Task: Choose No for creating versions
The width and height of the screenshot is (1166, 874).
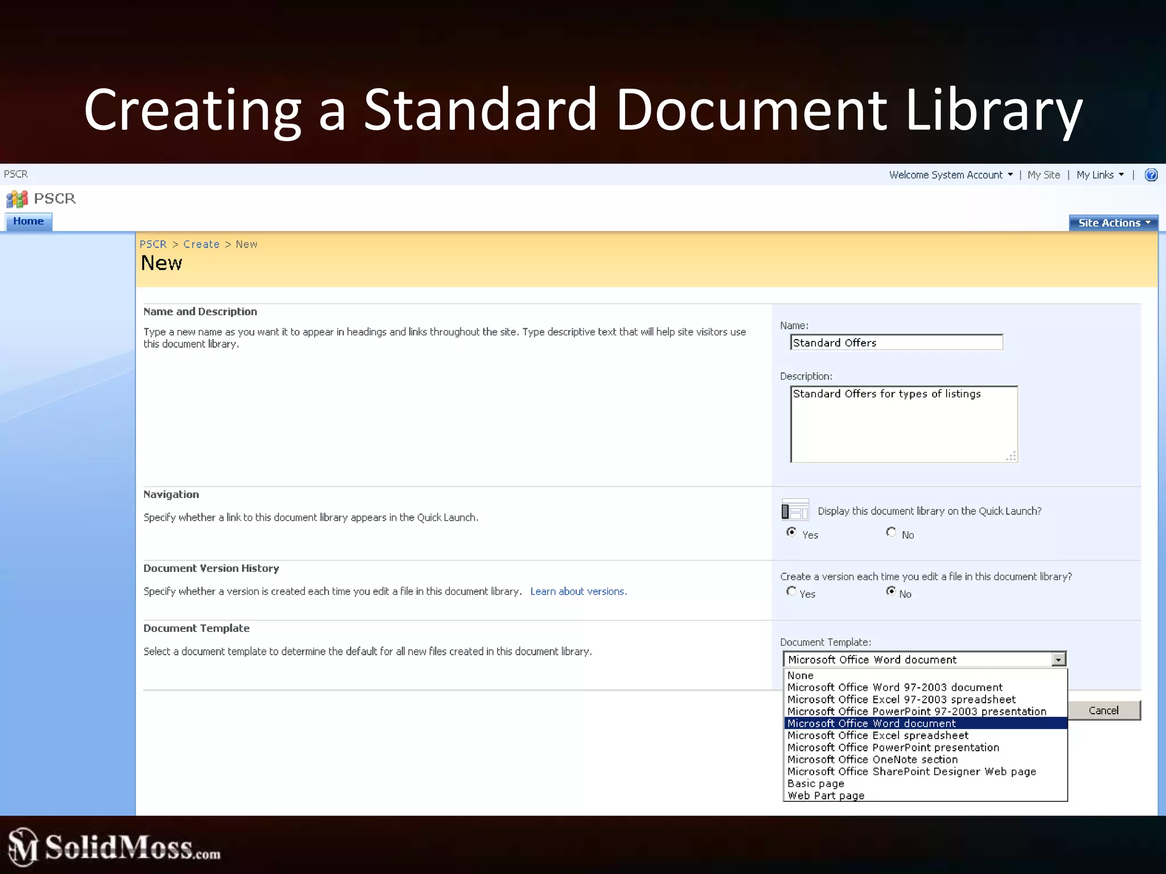Action: [x=891, y=591]
